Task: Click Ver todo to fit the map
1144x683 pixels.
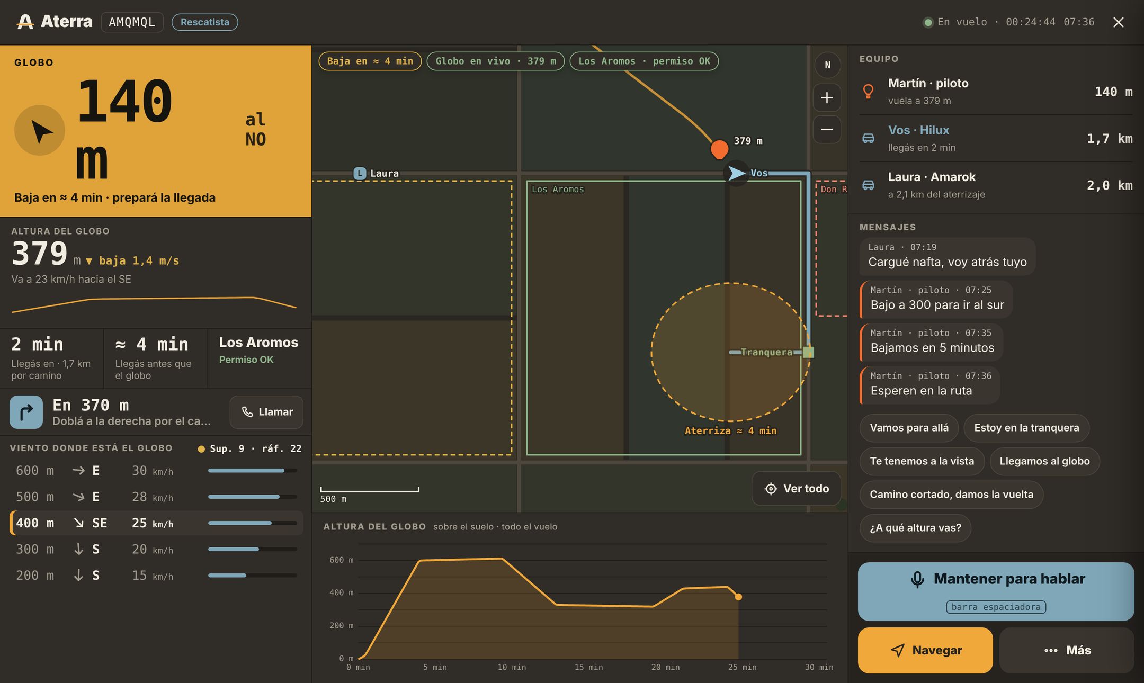Action: point(796,489)
